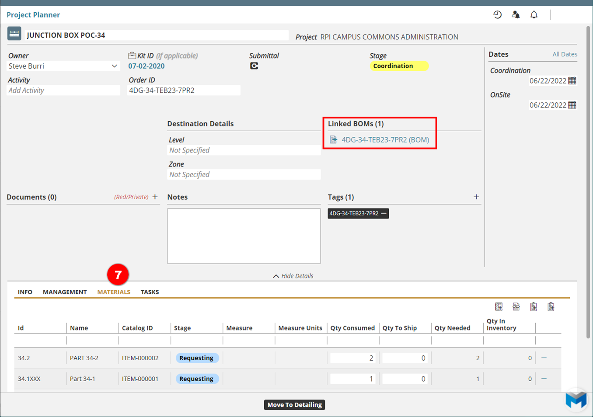Click the link document icon in Materials toolbar
Screen dimensions: 593x417
(x=516, y=307)
